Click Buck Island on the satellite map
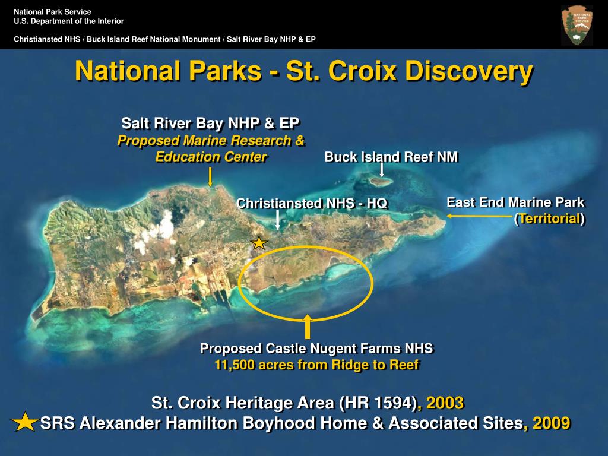The height and width of the screenshot is (456, 608). coord(381,180)
